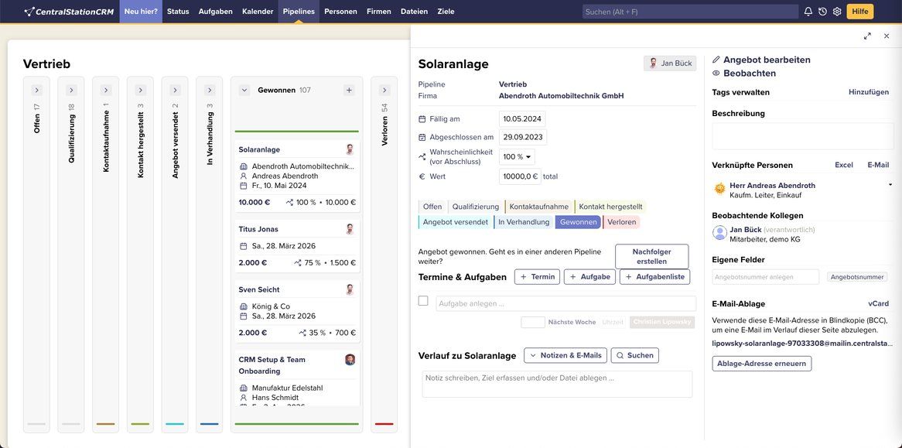The width and height of the screenshot is (902, 448).
Task: Click the avatar on the Solaranlage card
Action: pyautogui.click(x=350, y=149)
